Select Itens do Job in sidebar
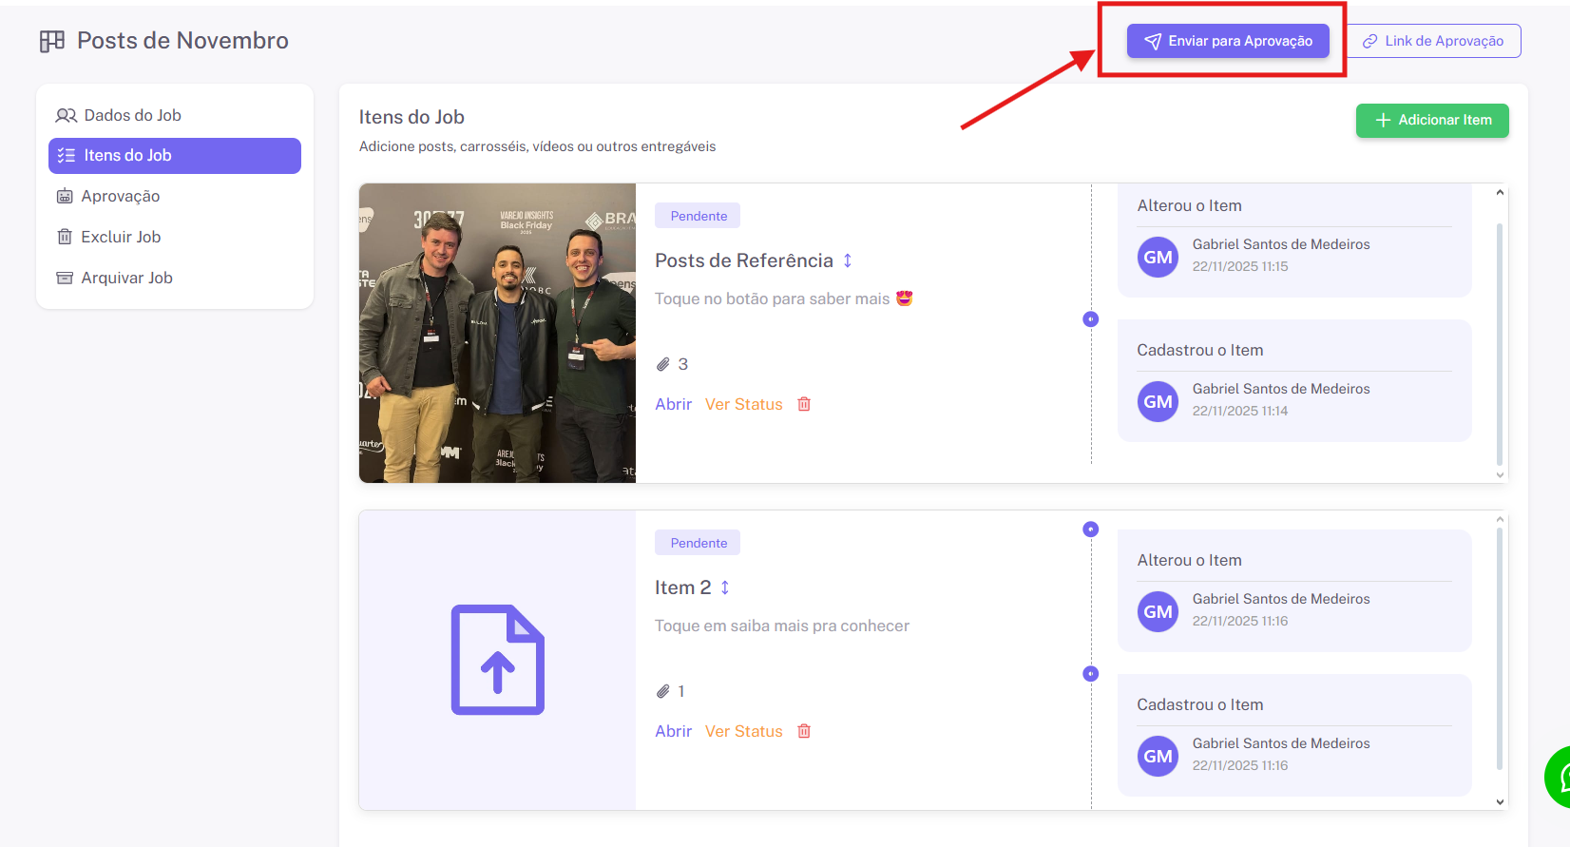 (x=174, y=156)
